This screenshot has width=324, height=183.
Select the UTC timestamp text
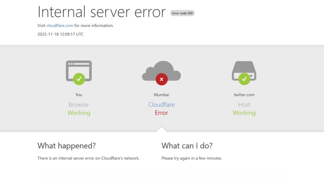[60, 34]
